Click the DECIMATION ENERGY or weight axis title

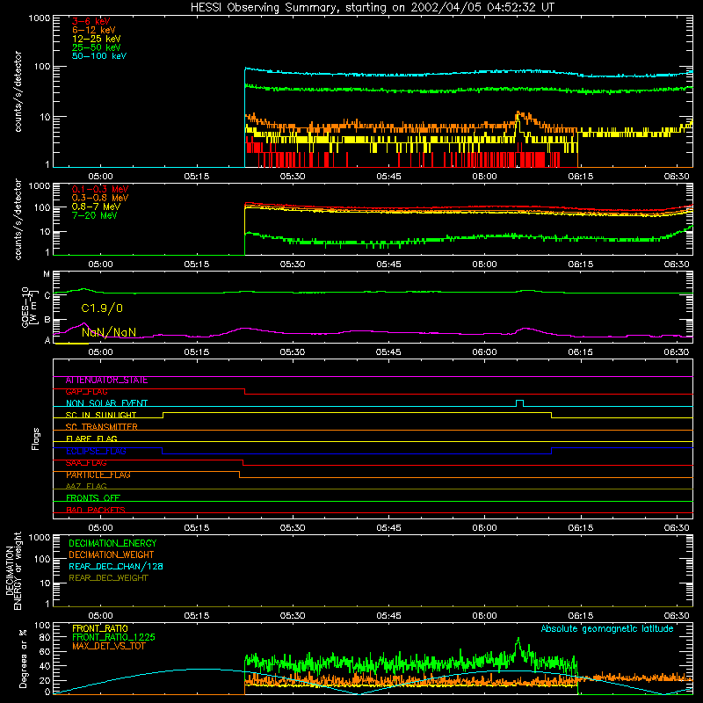click(x=13, y=570)
